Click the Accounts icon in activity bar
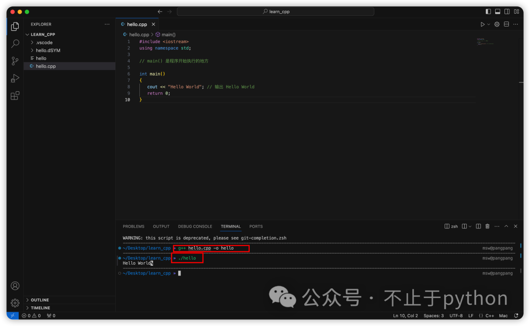 point(15,286)
